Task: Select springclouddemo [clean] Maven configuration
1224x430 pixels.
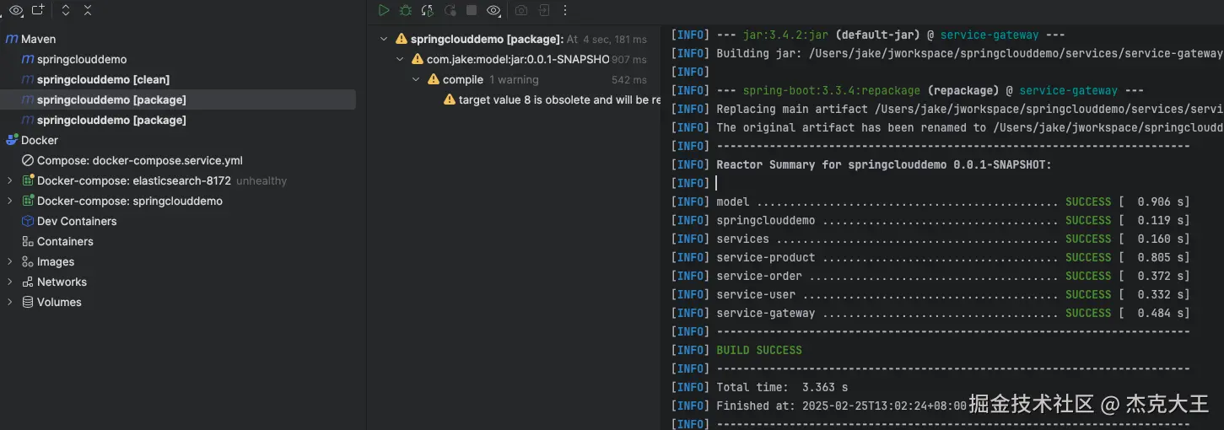Action: pyautogui.click(x=103, y=79)
